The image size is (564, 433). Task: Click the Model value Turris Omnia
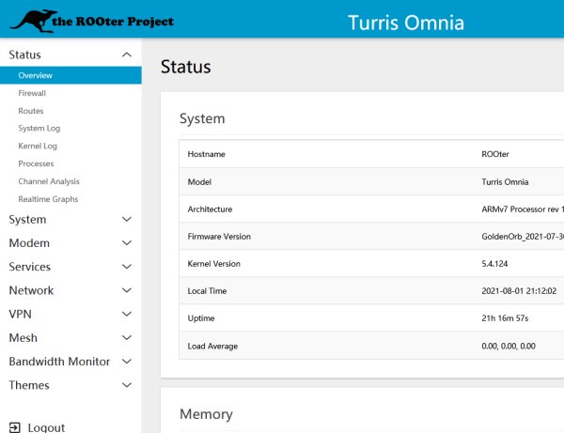(x=505, y=182)
